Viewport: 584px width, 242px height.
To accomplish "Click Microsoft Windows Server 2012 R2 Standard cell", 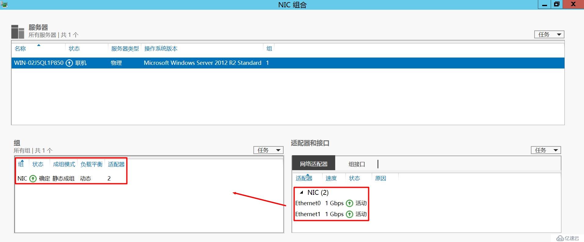I will click(x=202, y=63).
